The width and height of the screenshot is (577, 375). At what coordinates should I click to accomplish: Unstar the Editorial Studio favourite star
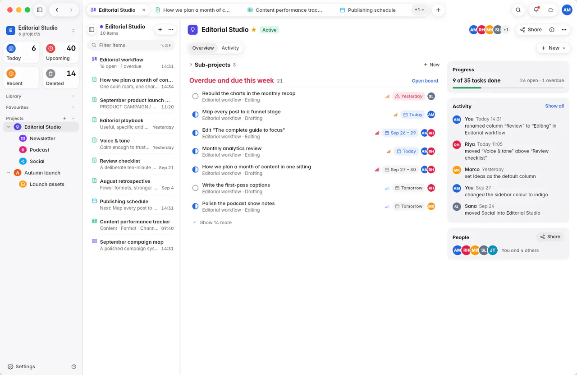[254, 30]
